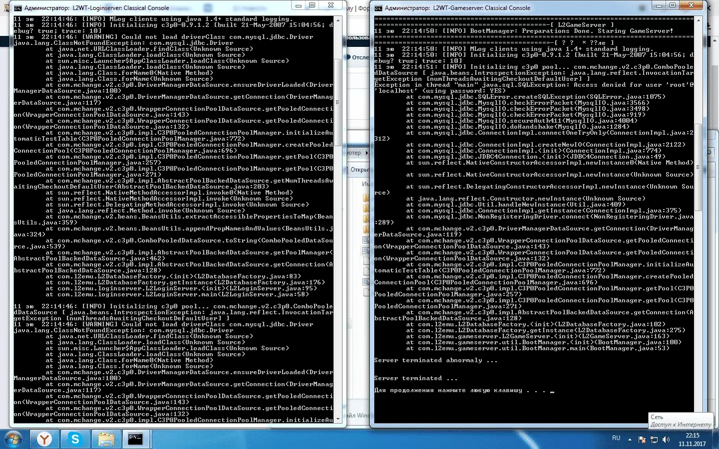Open the RU input language selector
This screenshot has width=719, height=449.
616,438
